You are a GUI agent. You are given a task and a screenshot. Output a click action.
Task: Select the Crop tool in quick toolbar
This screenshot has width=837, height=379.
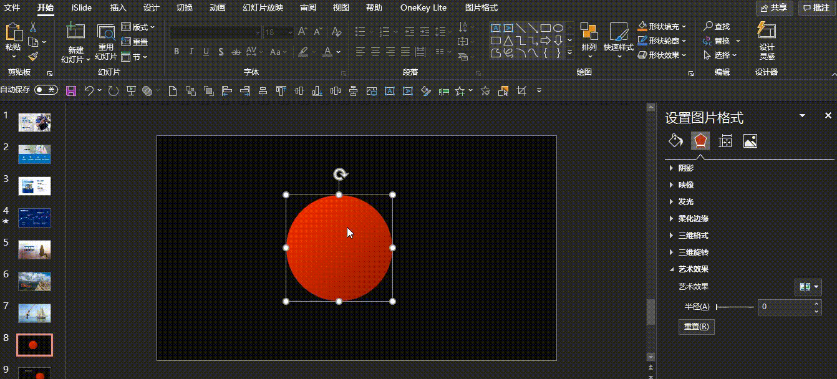click(521, 91)
